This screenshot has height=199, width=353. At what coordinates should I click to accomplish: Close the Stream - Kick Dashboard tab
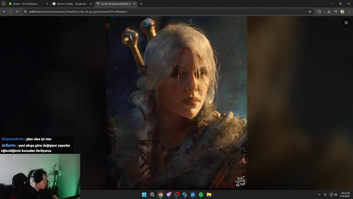[47, 4]
